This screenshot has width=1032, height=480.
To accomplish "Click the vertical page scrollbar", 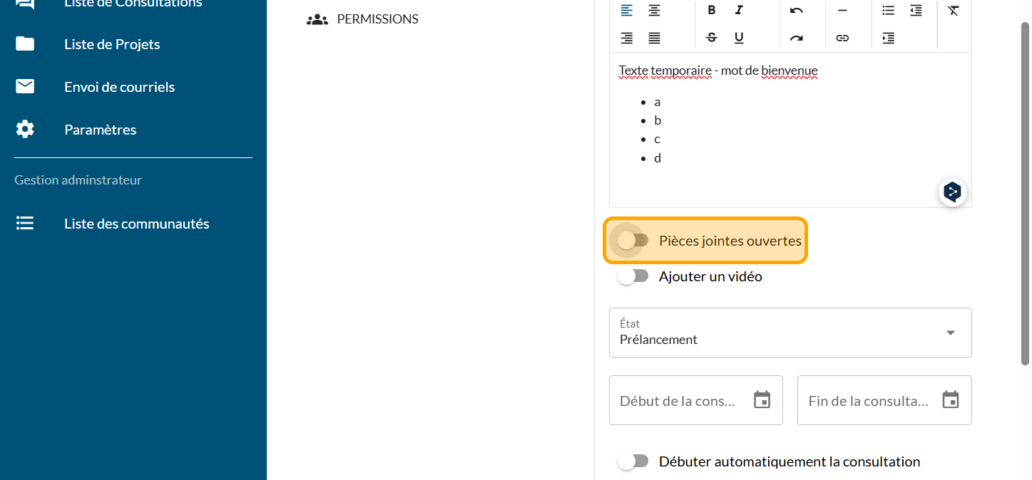I will [1026, 192].
